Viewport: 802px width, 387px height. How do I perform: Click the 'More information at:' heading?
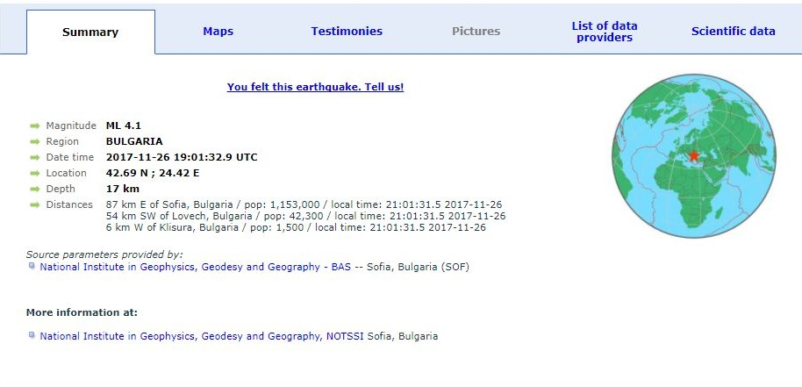click(82, 312)
